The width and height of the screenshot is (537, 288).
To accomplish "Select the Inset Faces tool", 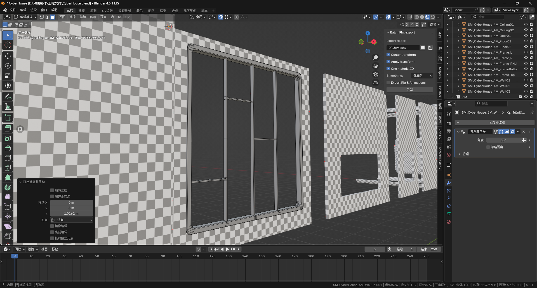I will (x=8, y=138).
